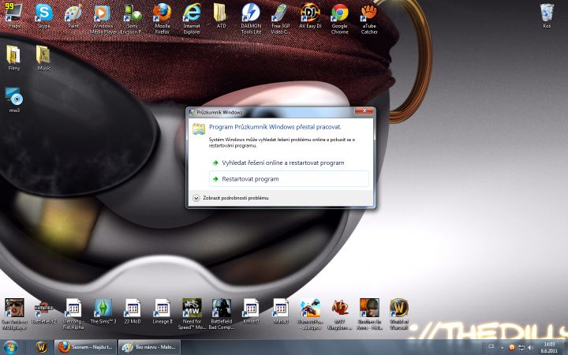This screenshot has width=568, height=355.
Task: Click World of Warcraft pinned taskbar icon
Action: click(41, 347)
